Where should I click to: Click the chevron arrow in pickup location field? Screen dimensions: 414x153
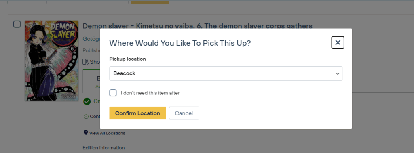338,73
